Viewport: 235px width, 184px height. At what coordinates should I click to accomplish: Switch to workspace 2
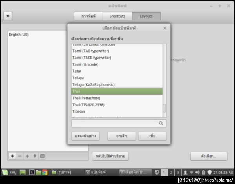(x=171, y=172)
